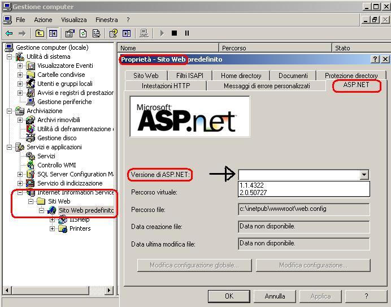The height and width of the screenshot is (307, 391).
Task: Click the OK button
Action: pos(229,296)
